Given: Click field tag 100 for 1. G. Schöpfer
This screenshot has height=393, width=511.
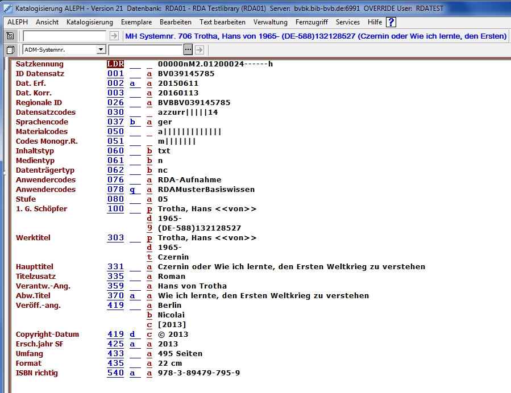Looking at the screenshot, I should (115, 209).
